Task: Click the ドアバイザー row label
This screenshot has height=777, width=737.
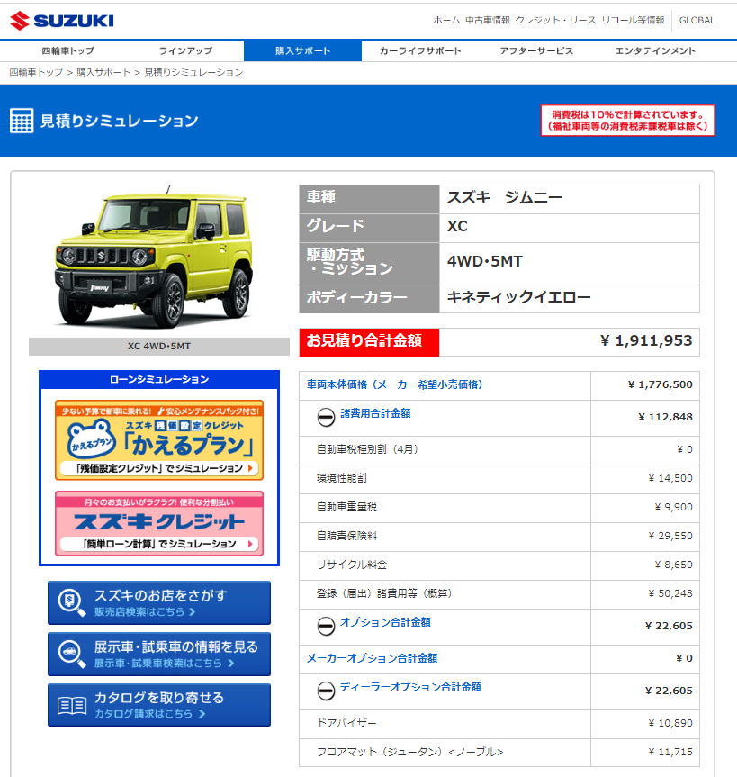Action: pos(346,723)
